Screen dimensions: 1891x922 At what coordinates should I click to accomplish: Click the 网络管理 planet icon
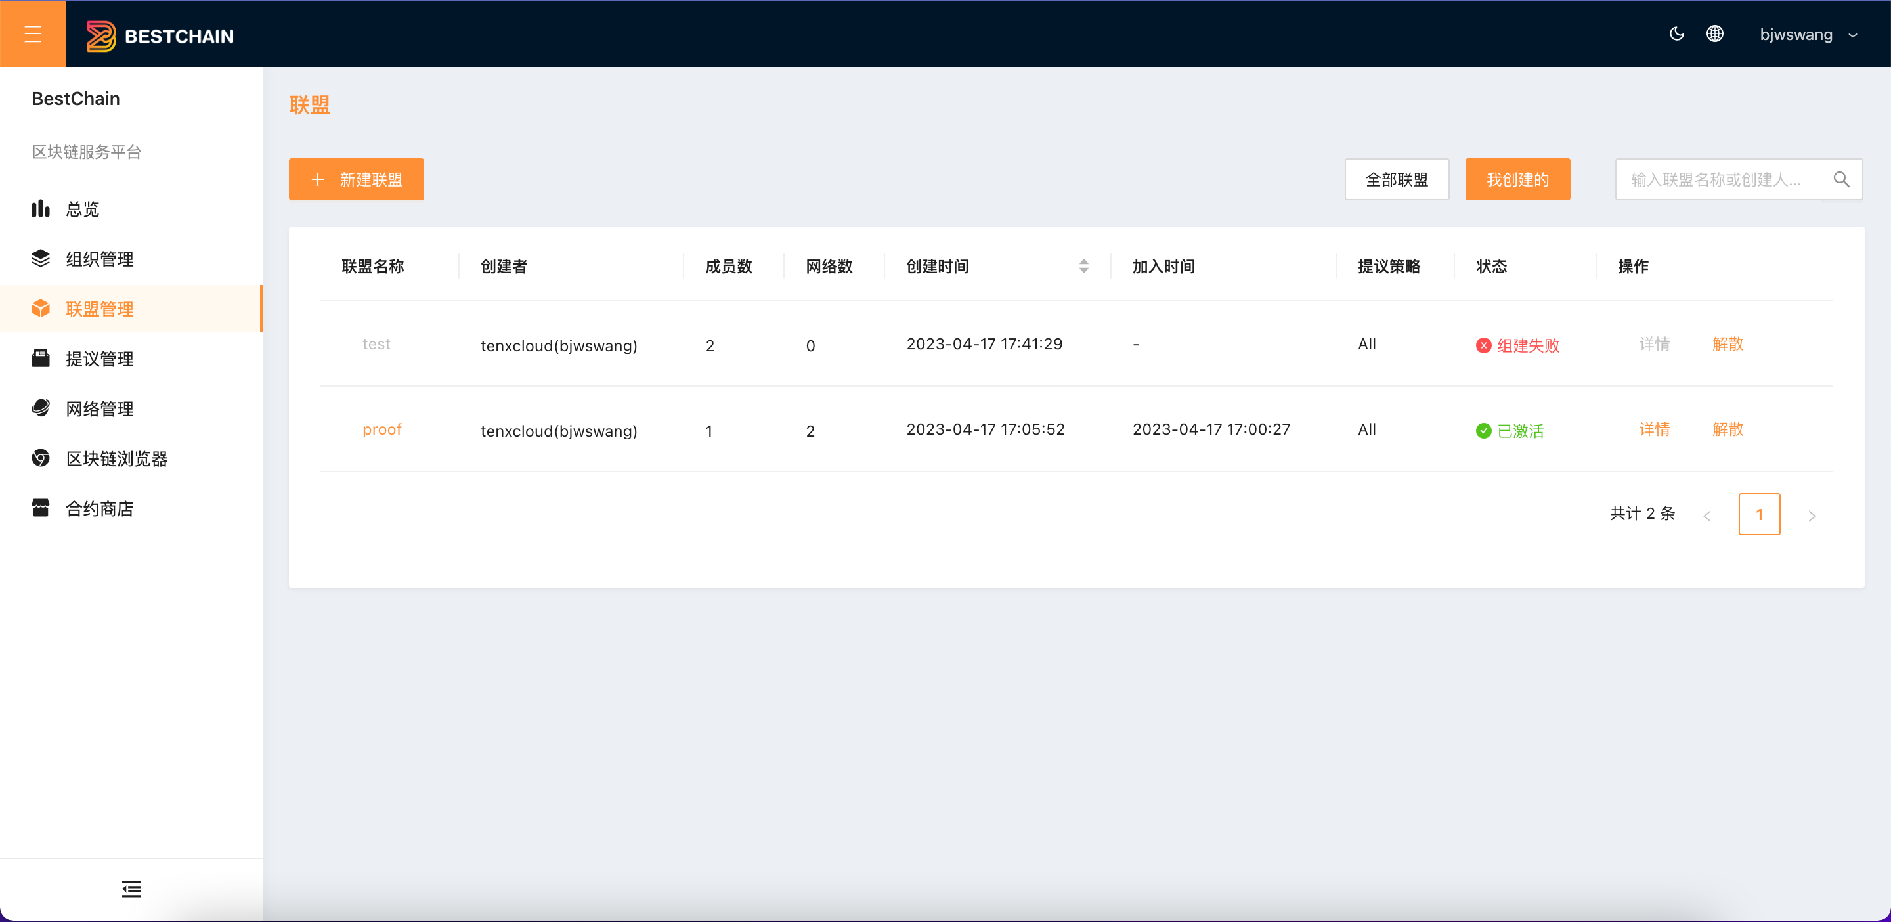tap(40, 407)
